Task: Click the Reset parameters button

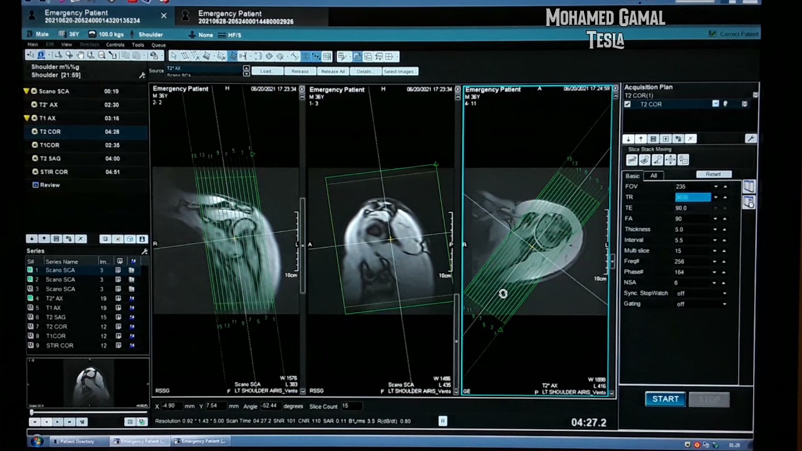Action: [713, 174]
